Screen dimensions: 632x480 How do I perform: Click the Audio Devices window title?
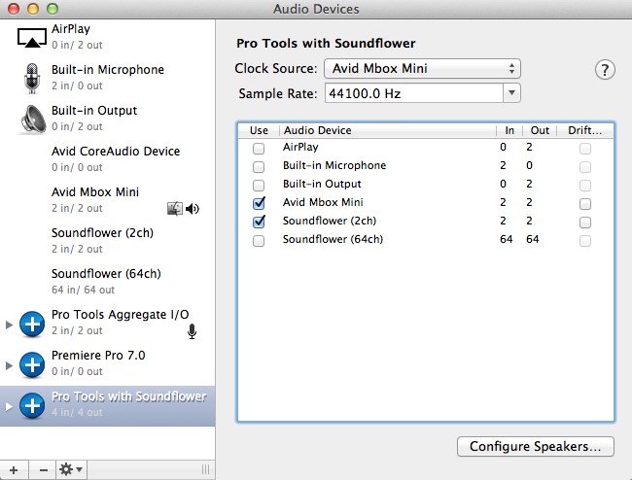click(316, 9)
